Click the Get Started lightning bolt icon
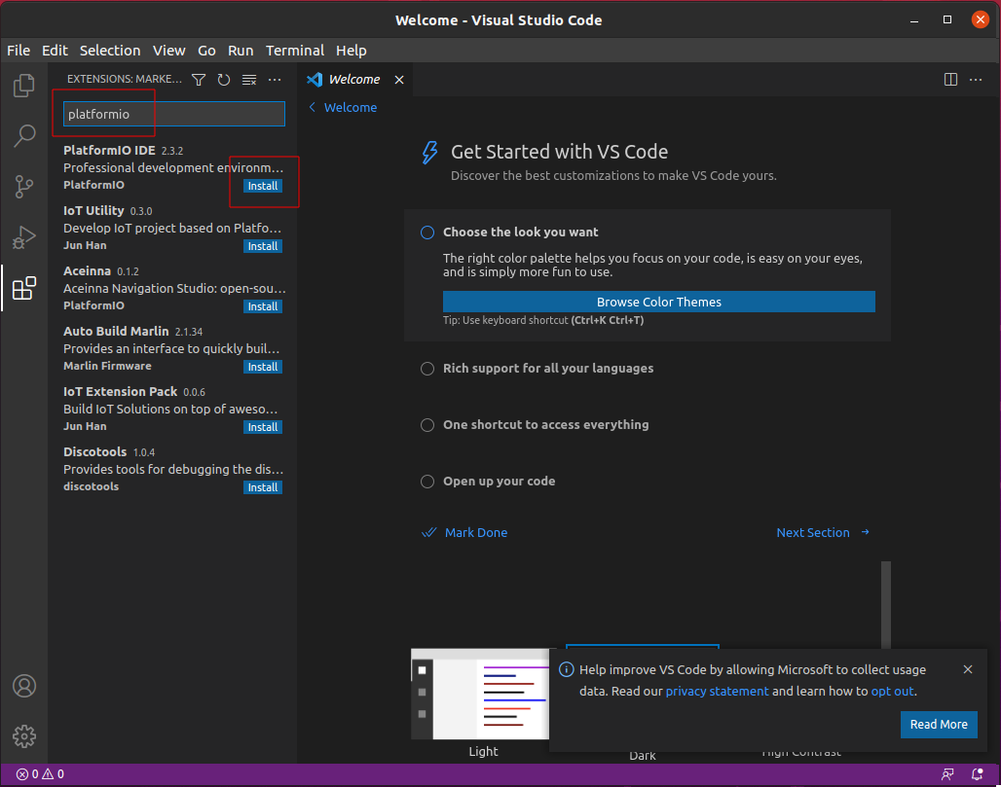Screen dimensions: 1001x787 [429, 153]
